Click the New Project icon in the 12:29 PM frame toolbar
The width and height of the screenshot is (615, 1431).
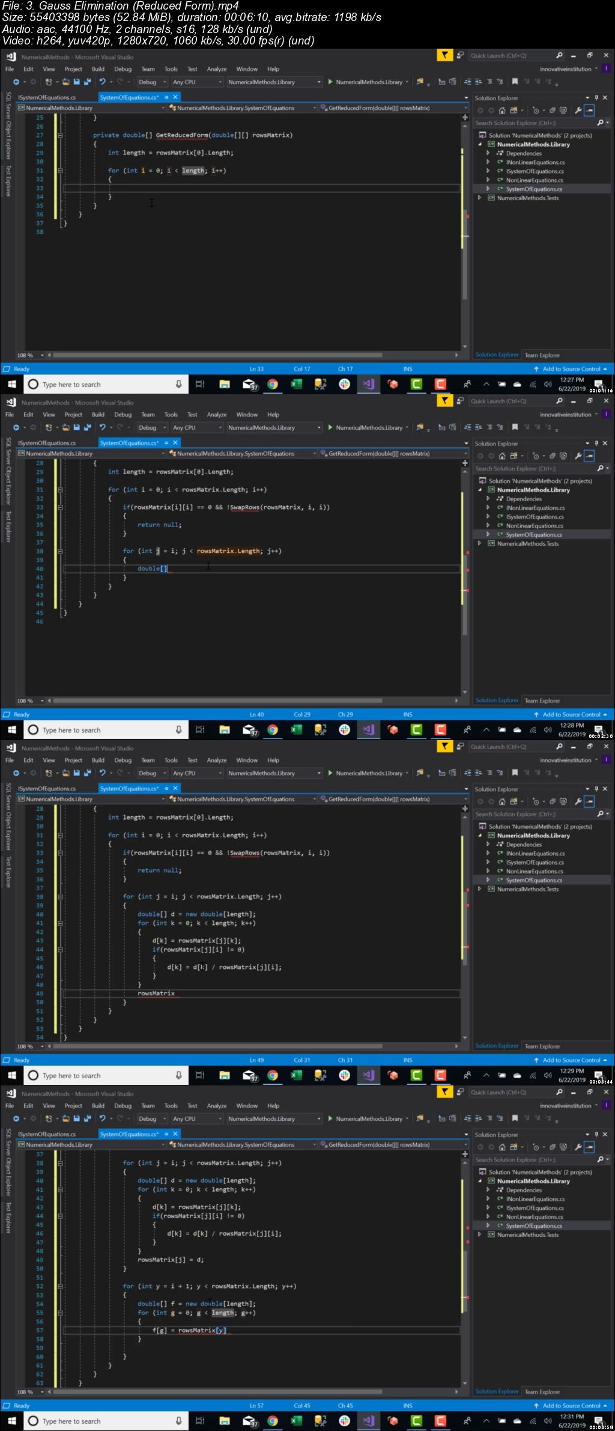coord(49,773)
